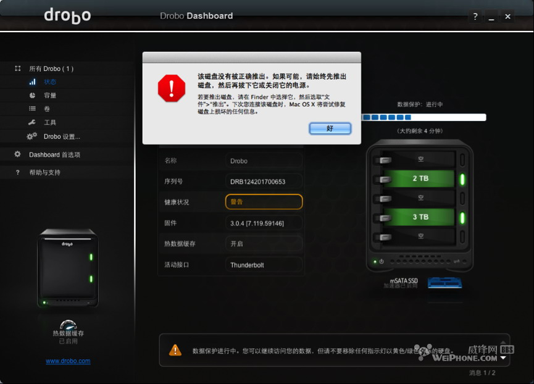Screen dimensions: 534x384
Task: Click the 容量 pie chart icon
Action: (32, 95)
